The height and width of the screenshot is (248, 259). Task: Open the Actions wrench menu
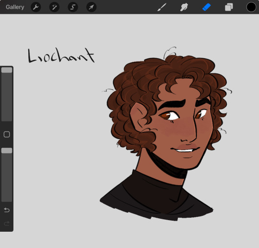(35, 7)
